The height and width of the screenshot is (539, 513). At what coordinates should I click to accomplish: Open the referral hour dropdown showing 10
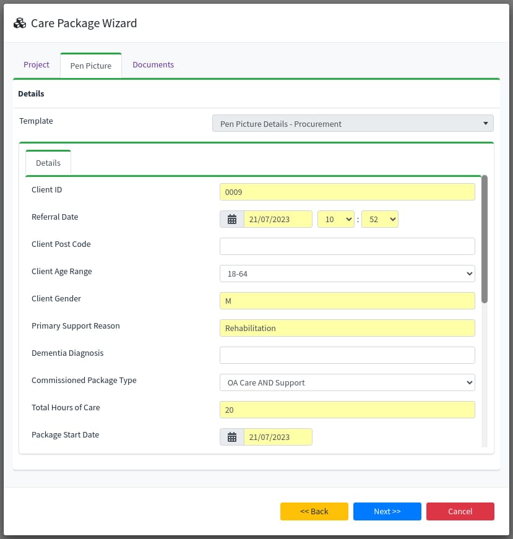pyautogui.click(x=335, y=218)
